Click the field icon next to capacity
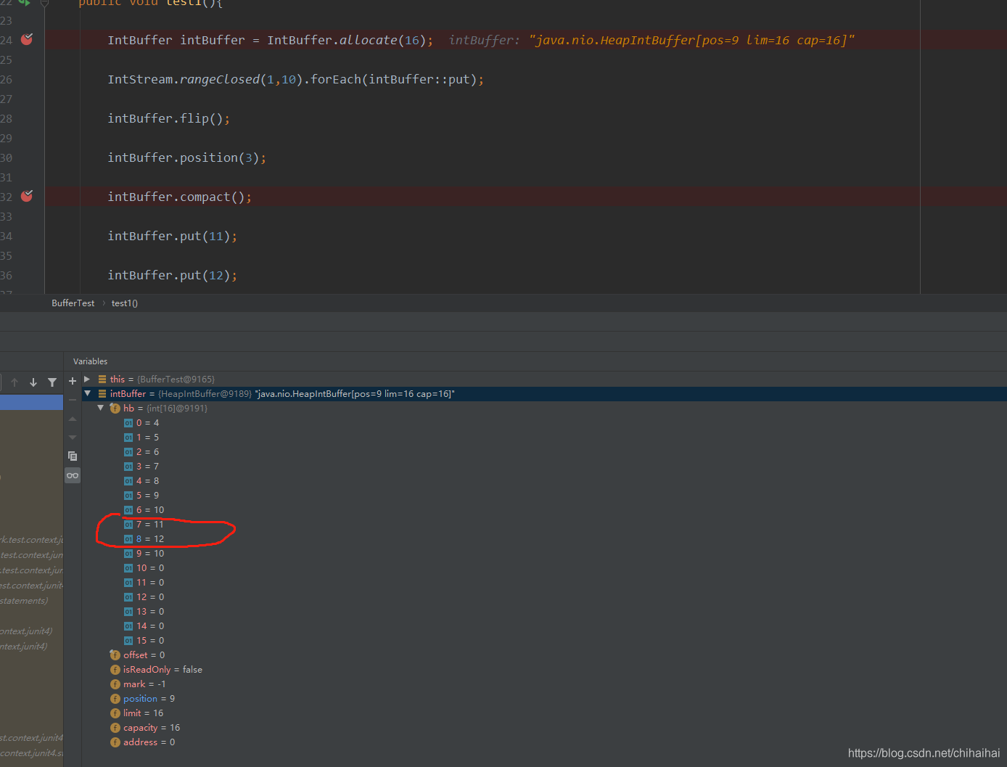Image resolution: width=1007 pixels, height=767 pixels. [115, 728]
